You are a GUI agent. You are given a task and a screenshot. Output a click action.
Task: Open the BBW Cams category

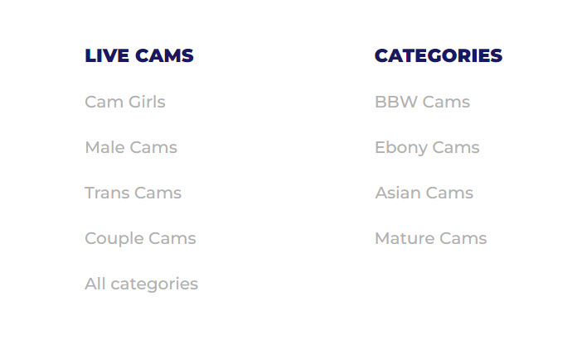coord(423,102)
